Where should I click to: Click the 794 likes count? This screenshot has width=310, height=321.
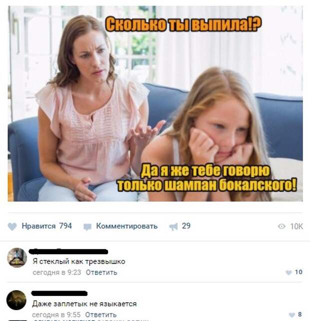pyautogui.click(x=65, y=226)
